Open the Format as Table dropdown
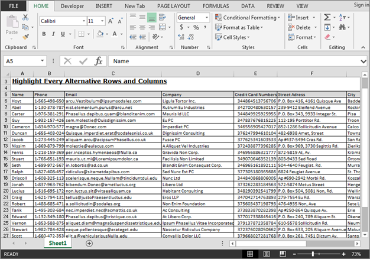This screenshot has height=259, width=370. (x=239, y=27)
